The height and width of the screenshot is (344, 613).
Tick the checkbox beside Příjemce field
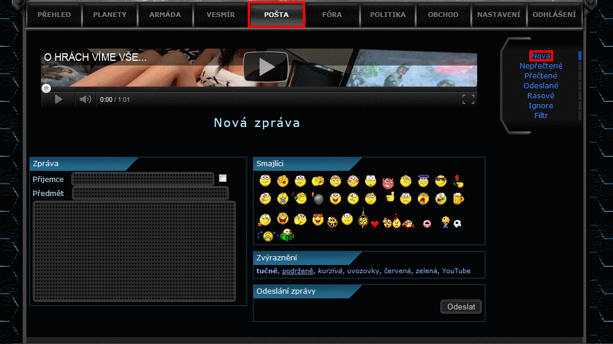coord(223,178)
